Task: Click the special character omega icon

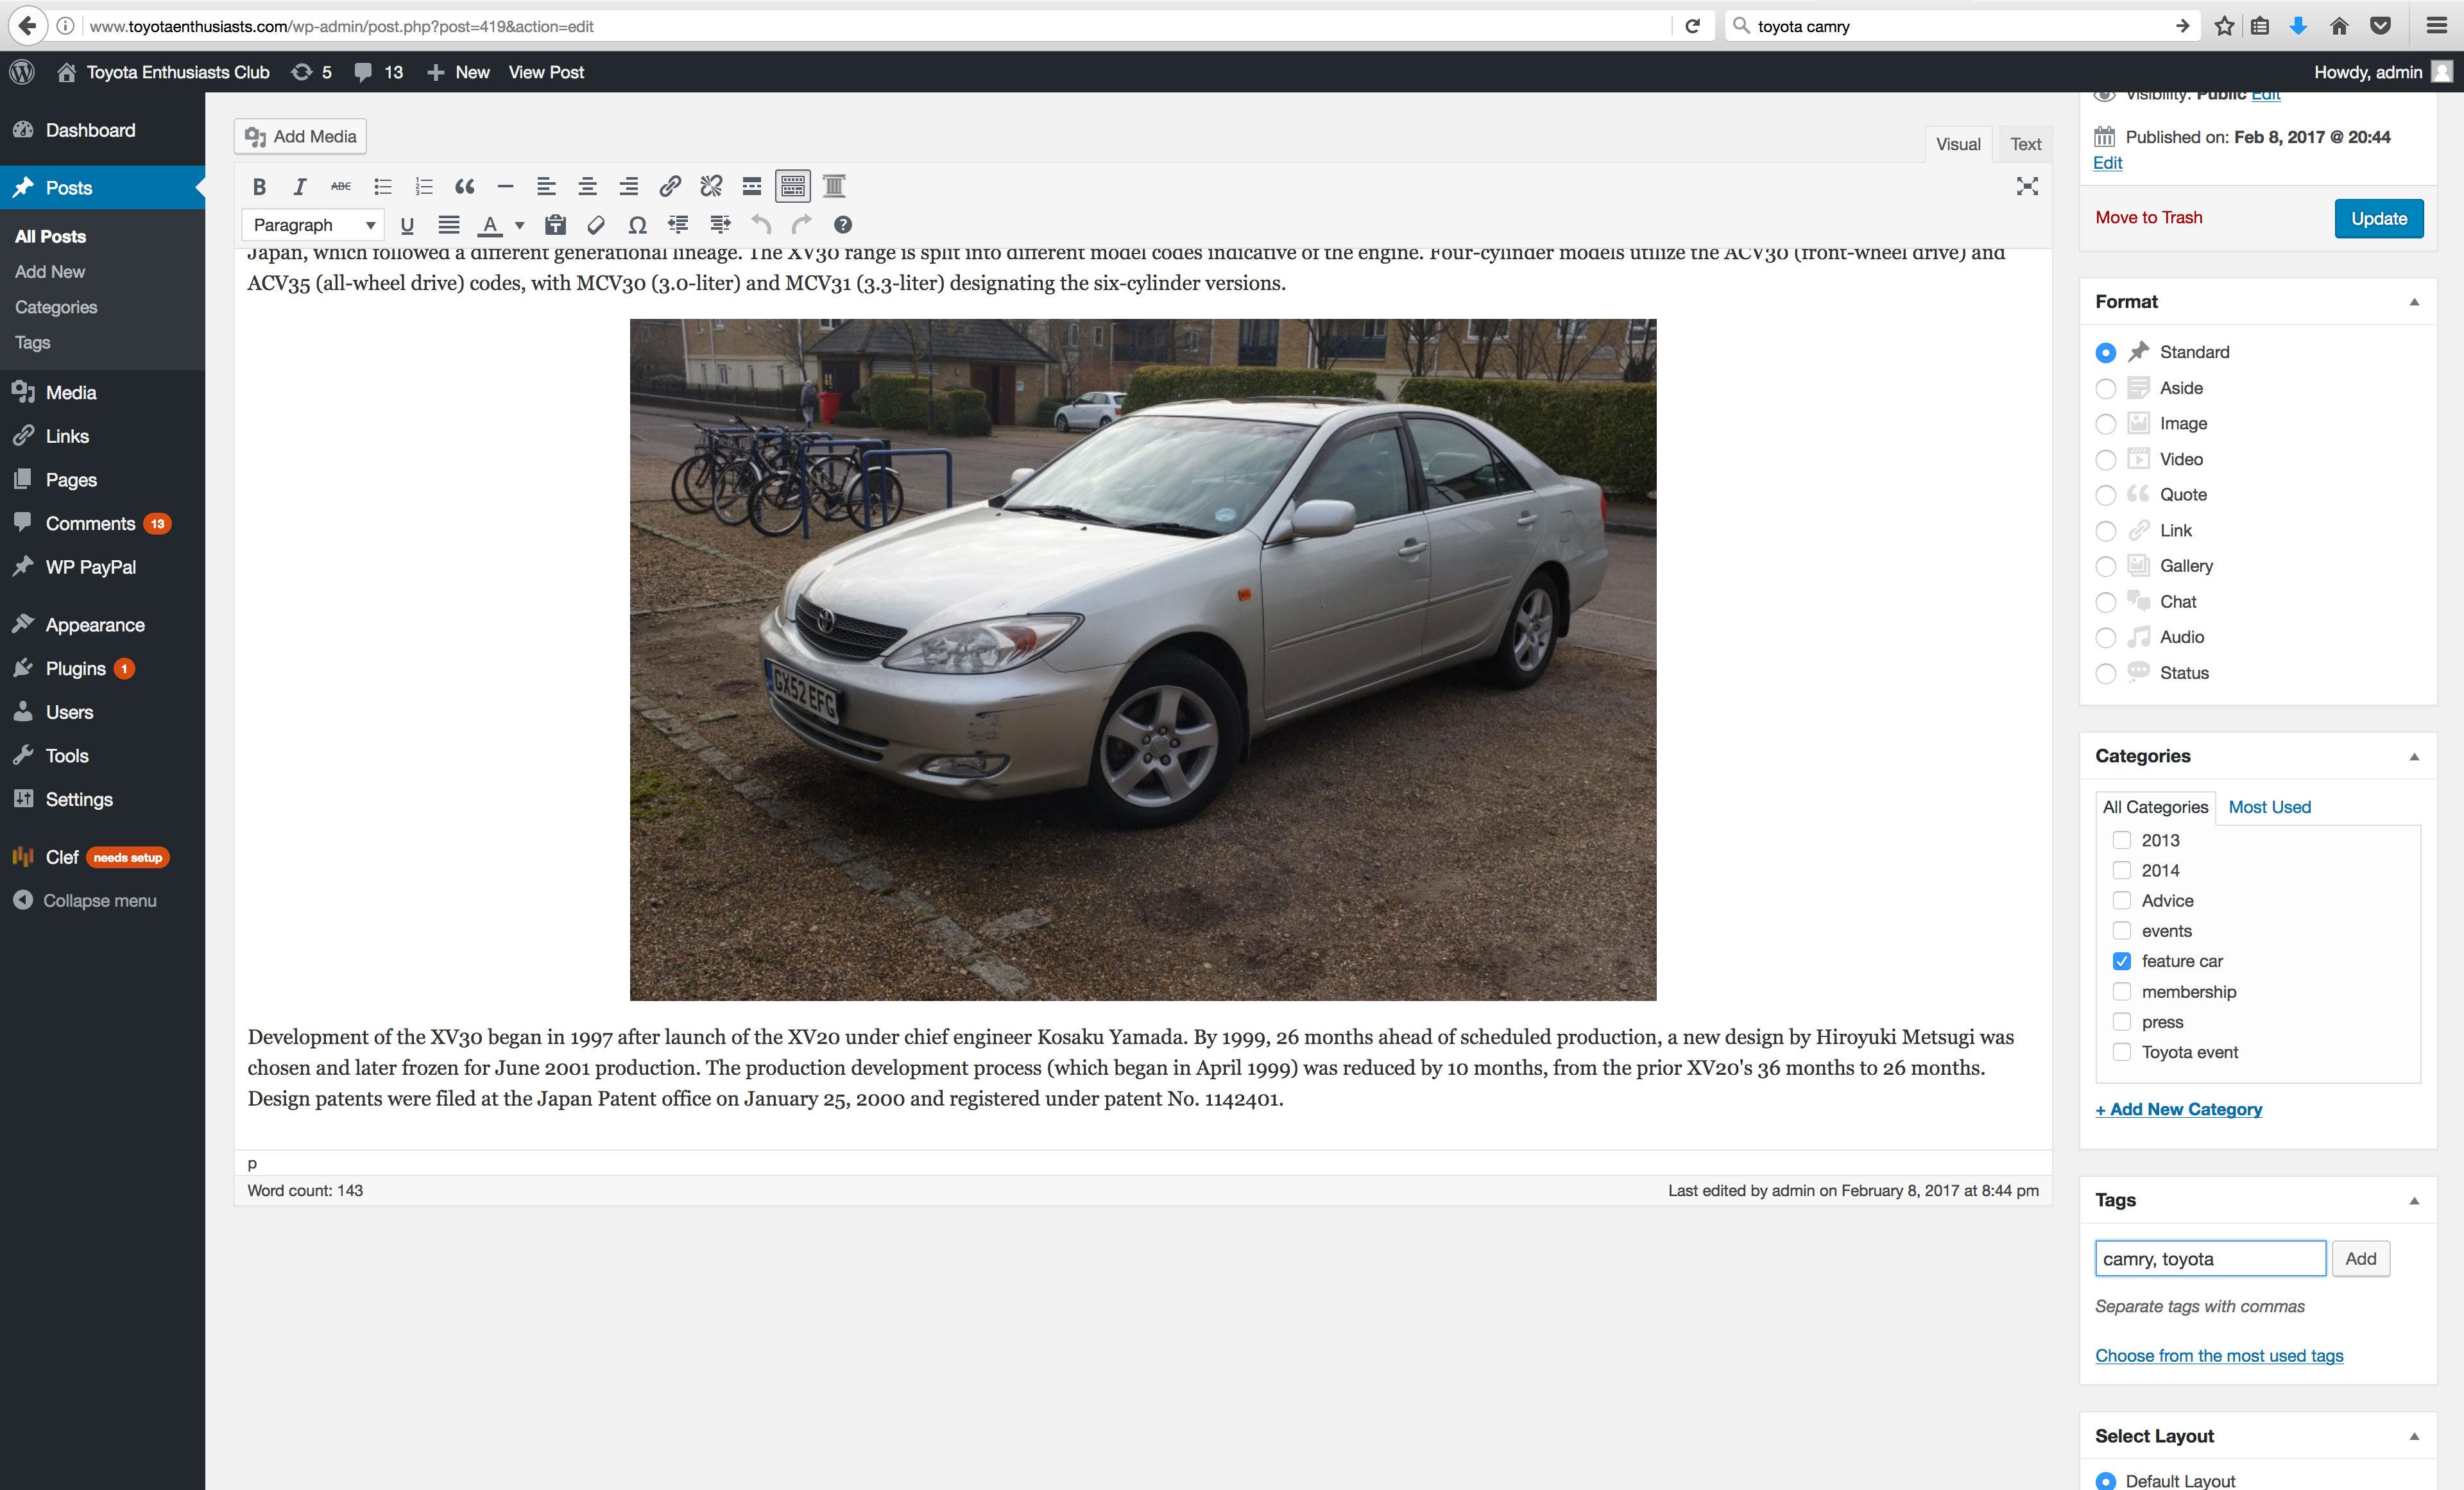Action: coord(637,225)
